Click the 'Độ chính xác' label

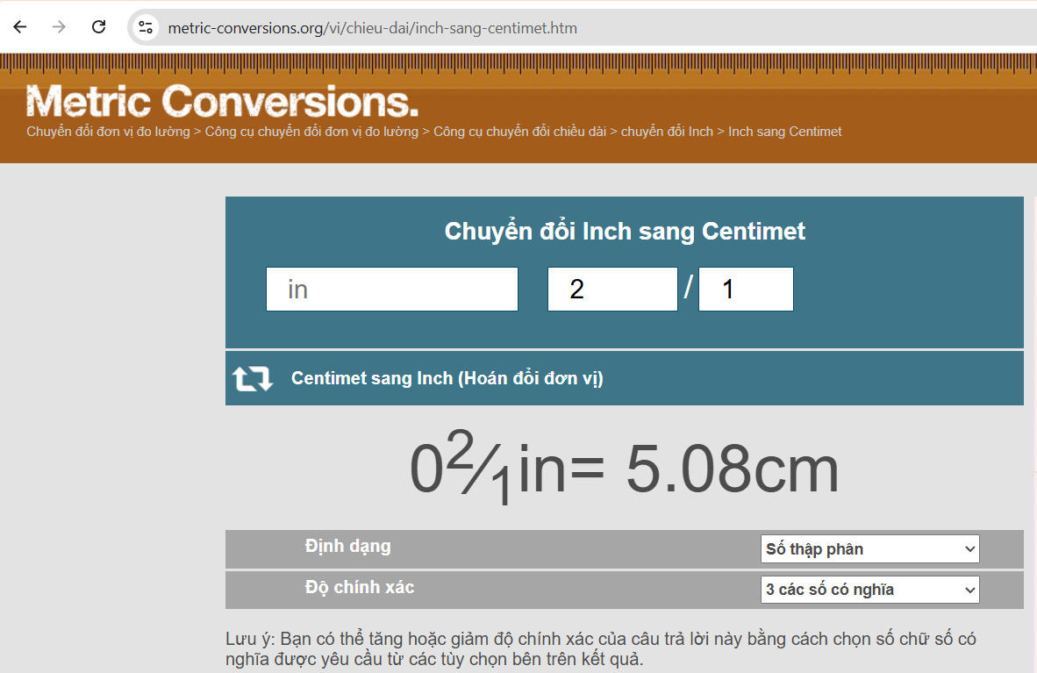360,588
